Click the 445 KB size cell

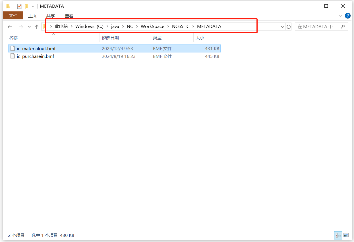coord(212,56)
